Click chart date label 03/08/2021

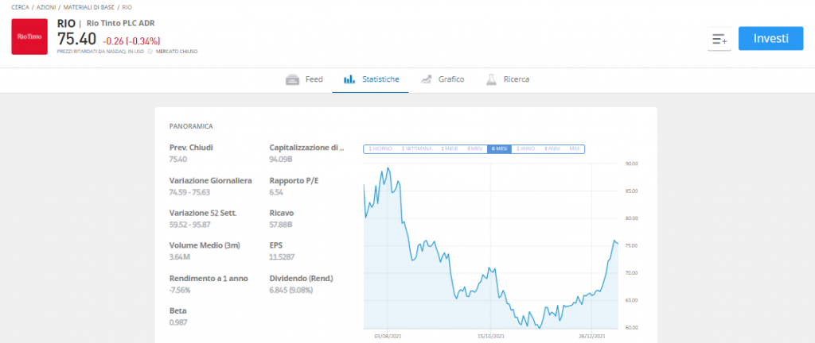point(389,337)
